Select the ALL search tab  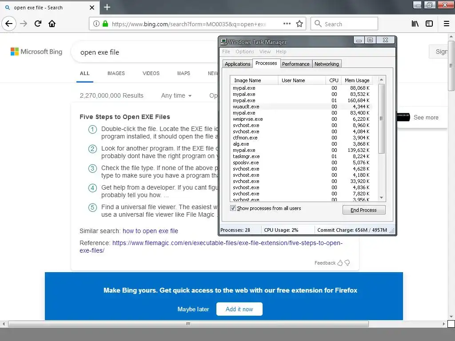click(85, 73)
